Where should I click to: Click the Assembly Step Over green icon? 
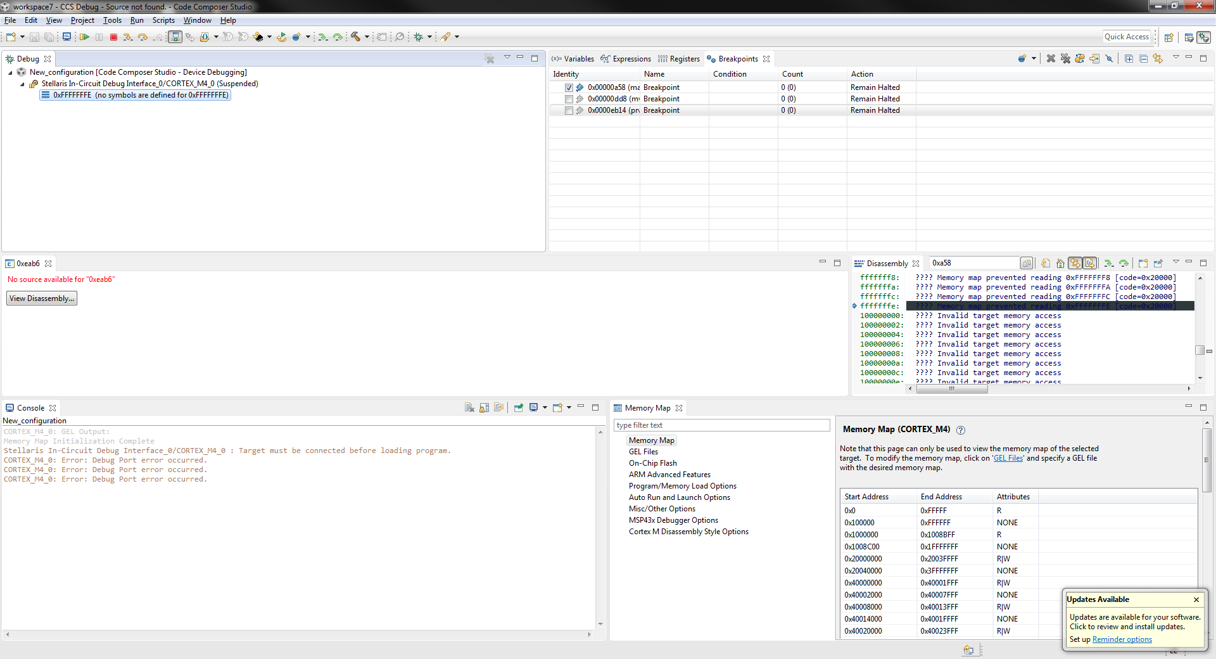point(338,37)
